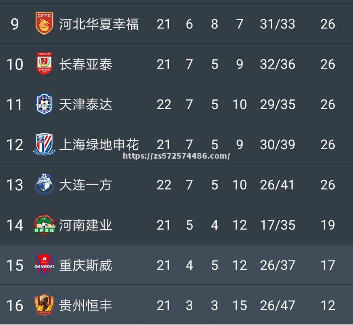The height and width of the screenshot is (325, 353).
Task: Open team 河北华夏幸福 details
Action: pos(99,24)
